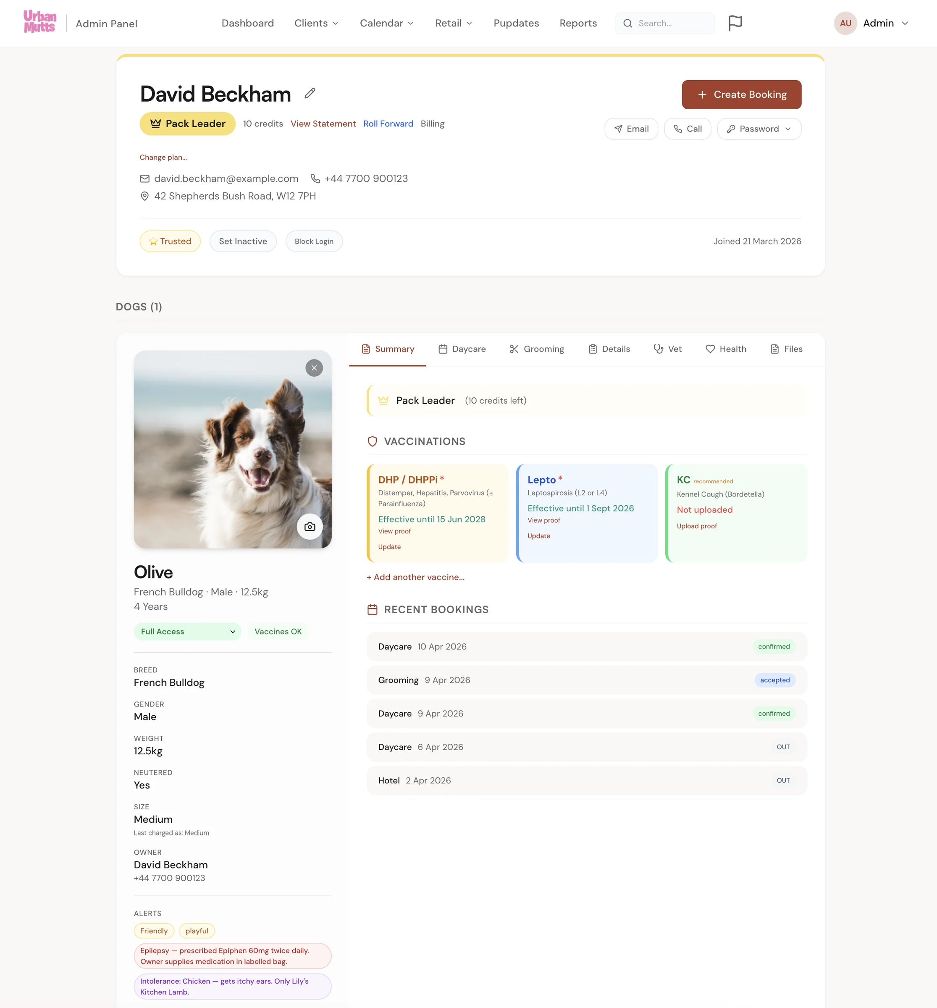Viewport: 937px width, 1008px height.
Task: Click Roll Forward link
Action: [388, 124]
